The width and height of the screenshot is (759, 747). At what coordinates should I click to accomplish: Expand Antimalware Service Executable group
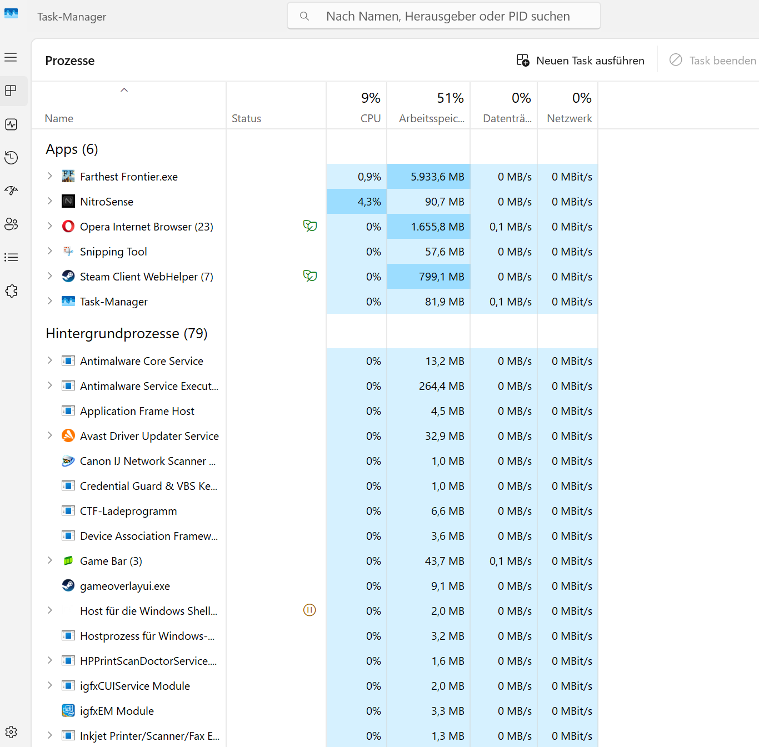point(50,385)
